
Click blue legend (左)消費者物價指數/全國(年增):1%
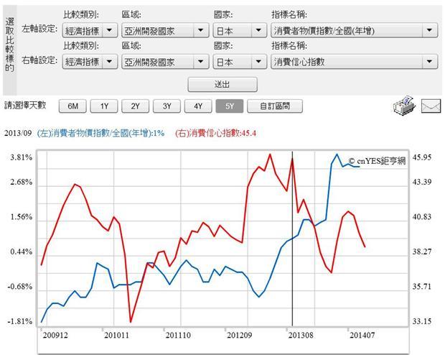coord(100,133)
